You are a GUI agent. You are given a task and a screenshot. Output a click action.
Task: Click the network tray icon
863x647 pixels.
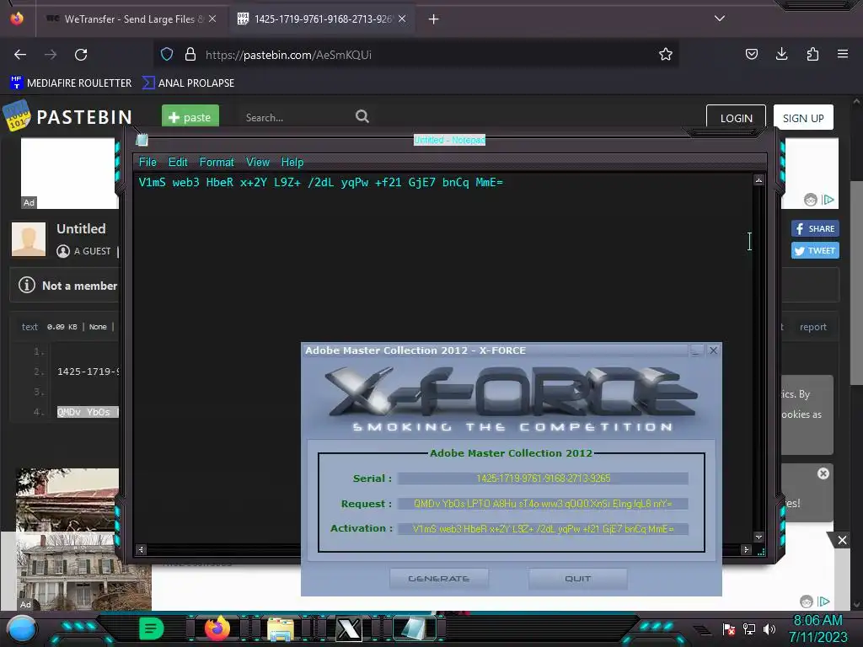[749, 628]
